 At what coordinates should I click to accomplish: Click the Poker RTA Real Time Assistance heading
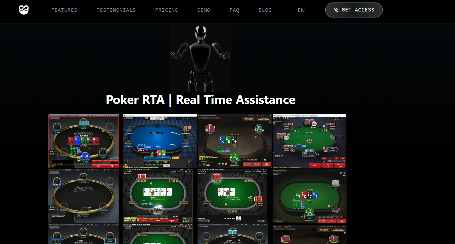pyautogui.click(x=201, y=100)
